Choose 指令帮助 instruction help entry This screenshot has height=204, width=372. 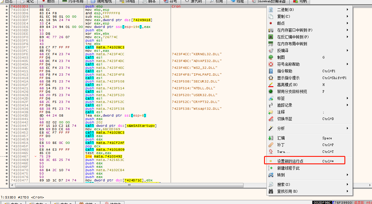tap(310, 71)
